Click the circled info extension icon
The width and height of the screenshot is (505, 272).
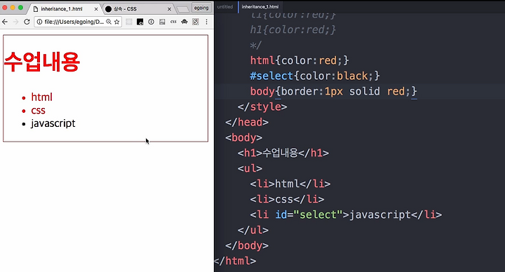pyautogui.click(x=151, y=22)
